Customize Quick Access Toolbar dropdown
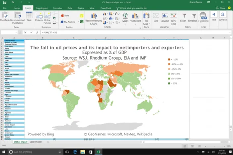 [29, 2]
